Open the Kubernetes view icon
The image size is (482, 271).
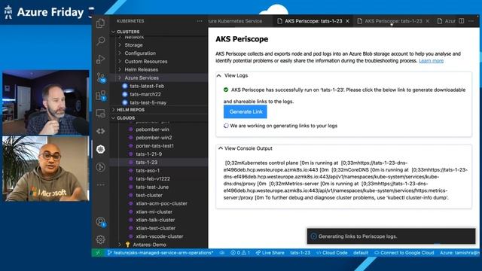pos(100,149)
